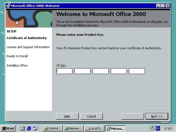
Task: Click the clock showing 17.07
Action: coord(168,129)
